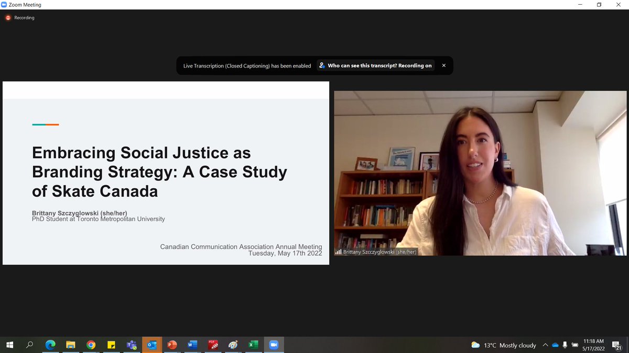Screen dimensions: 629x353
Task: Click the OneDrive cloud tray icon
Action: click(x=555, y=345)
